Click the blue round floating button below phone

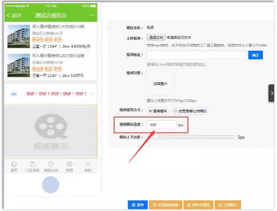pos(51,185)
